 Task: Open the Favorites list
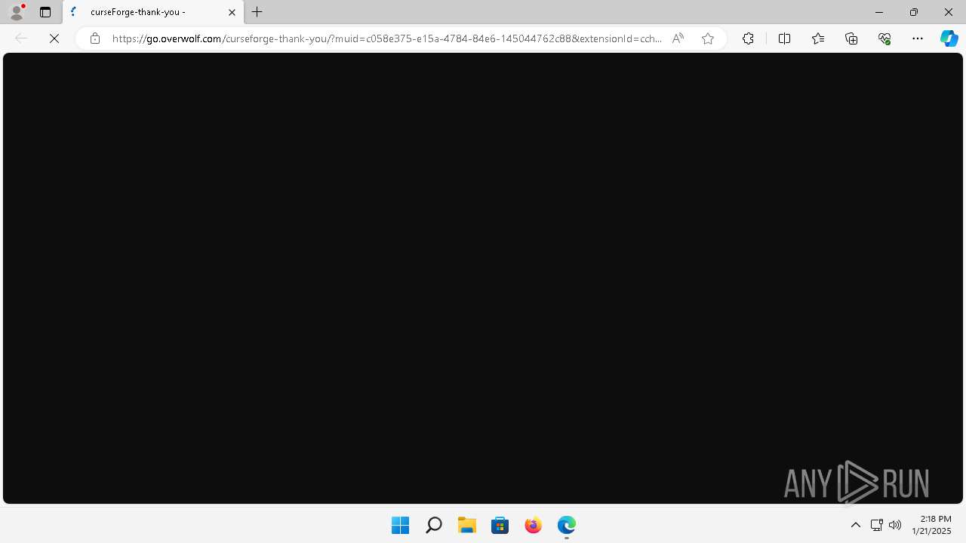point(818,38)
